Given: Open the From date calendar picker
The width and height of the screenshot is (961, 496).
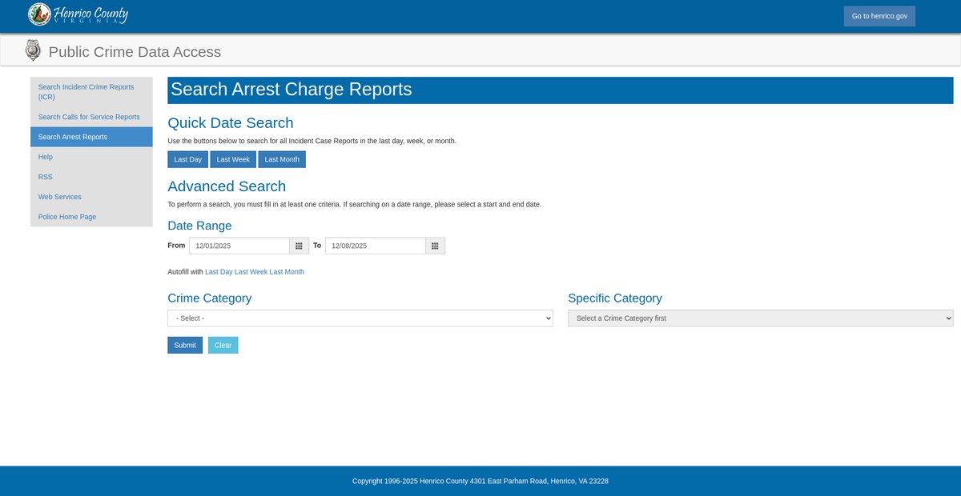Looking at the screenshot, I should tap(299, 246).
